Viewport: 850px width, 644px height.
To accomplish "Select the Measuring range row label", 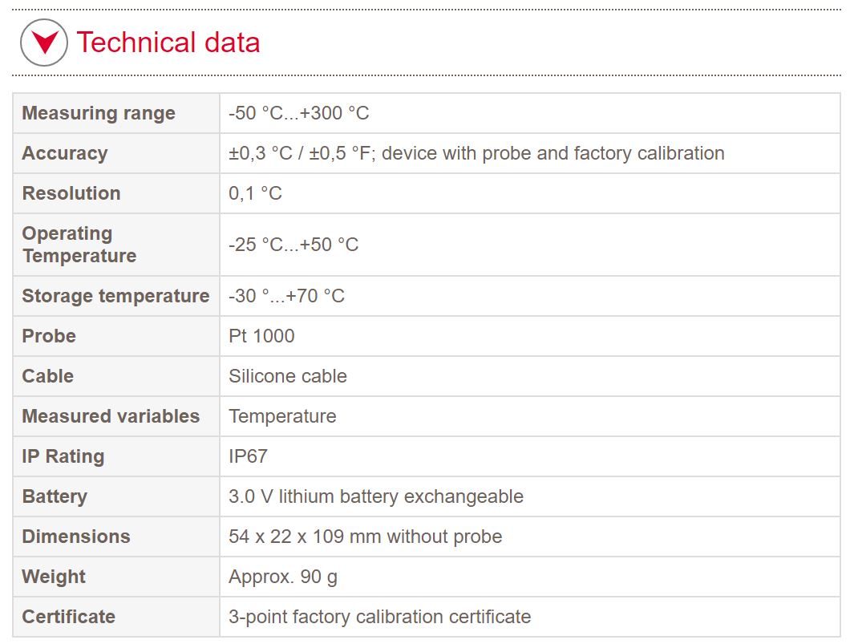I will (x=99, y=113).
